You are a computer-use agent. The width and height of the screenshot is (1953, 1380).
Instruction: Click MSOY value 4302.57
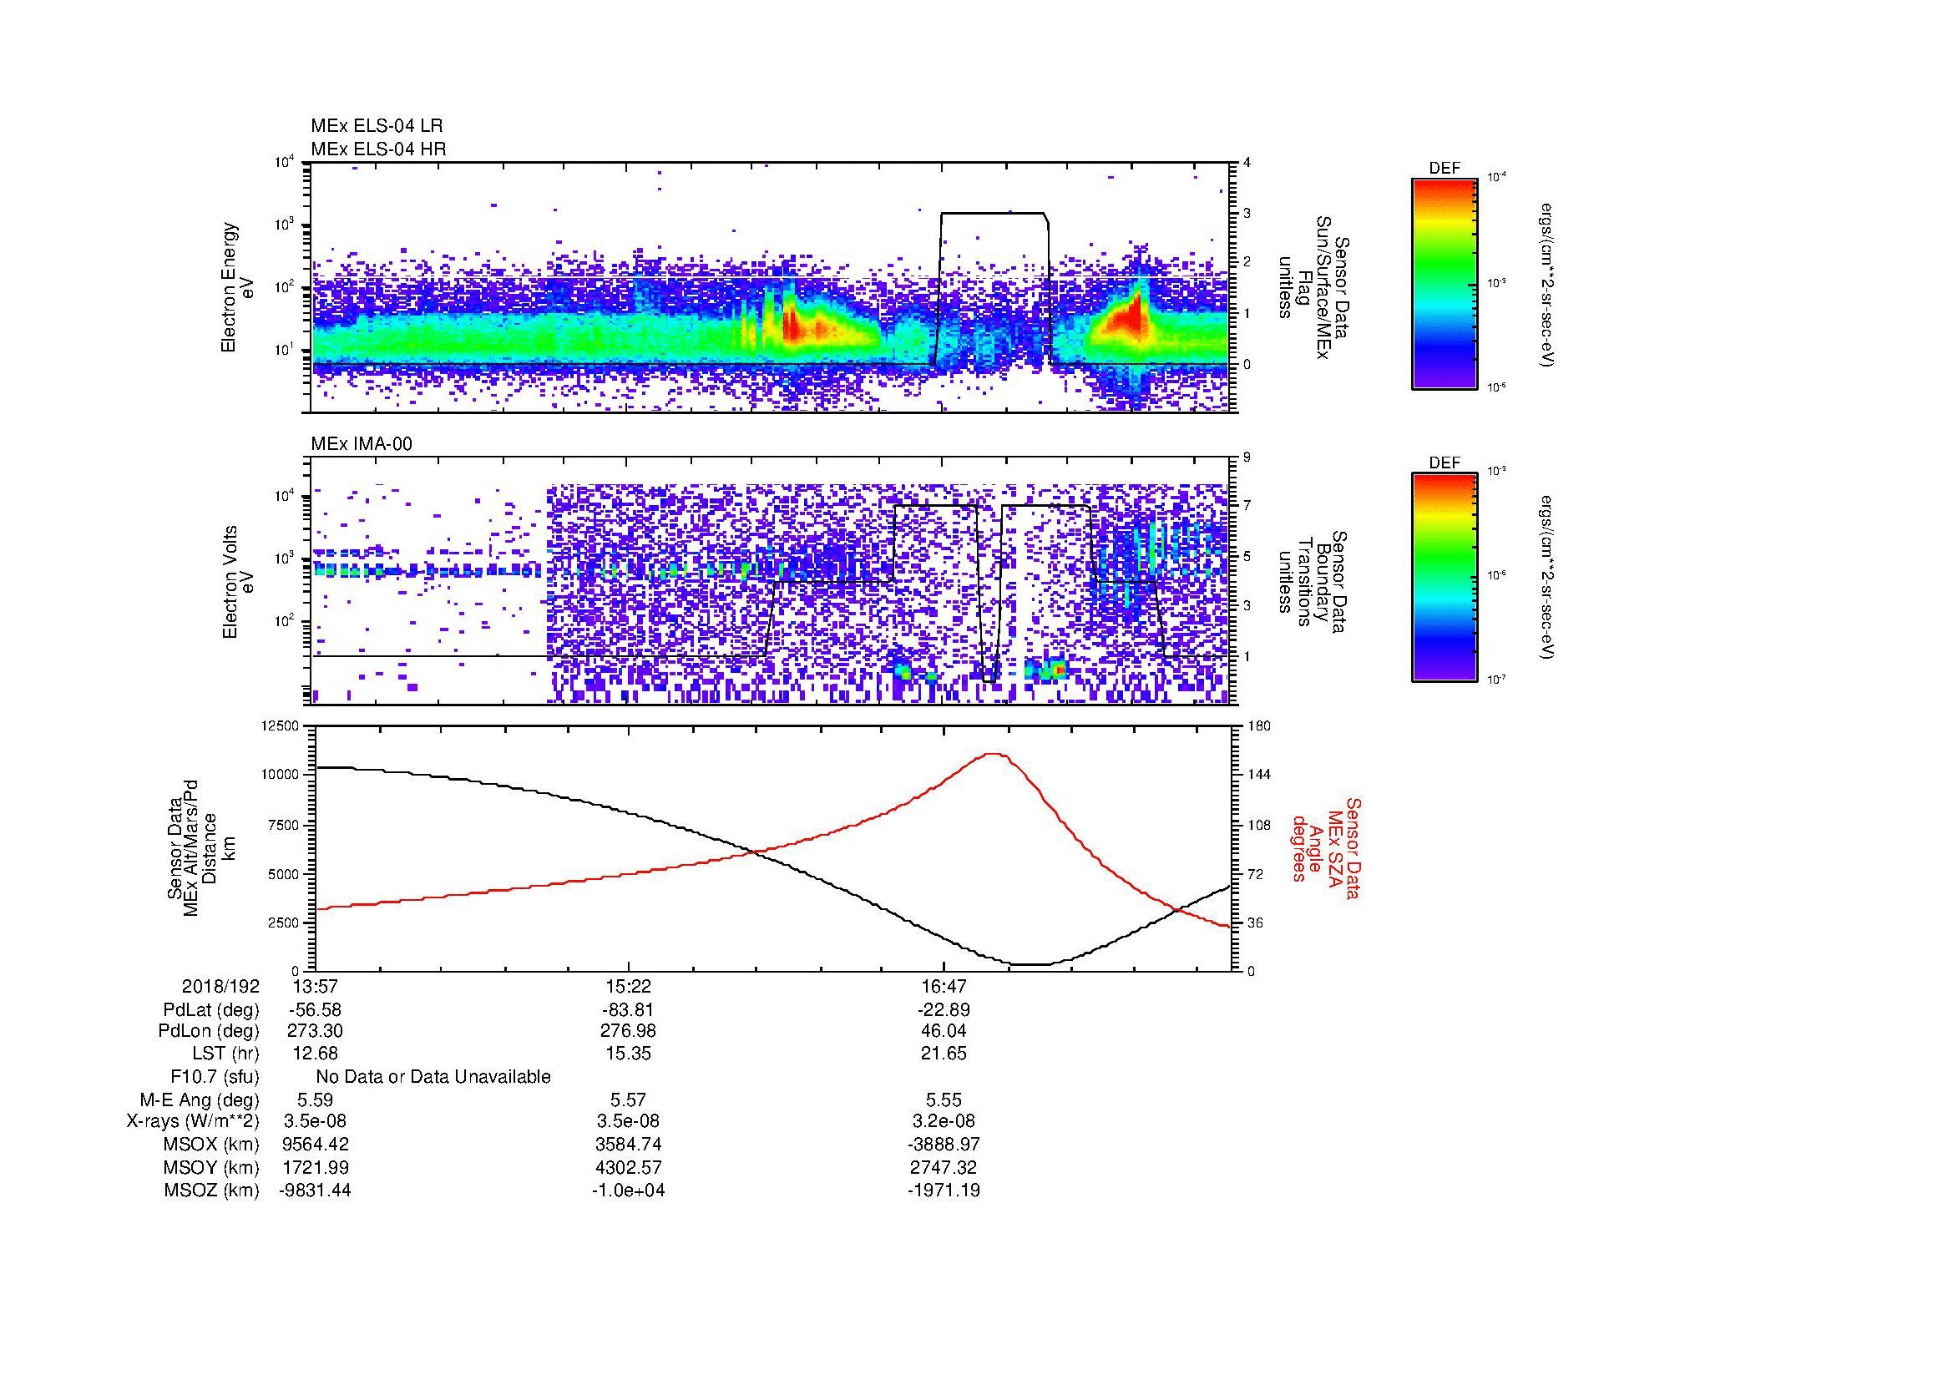click(628, 1167)
